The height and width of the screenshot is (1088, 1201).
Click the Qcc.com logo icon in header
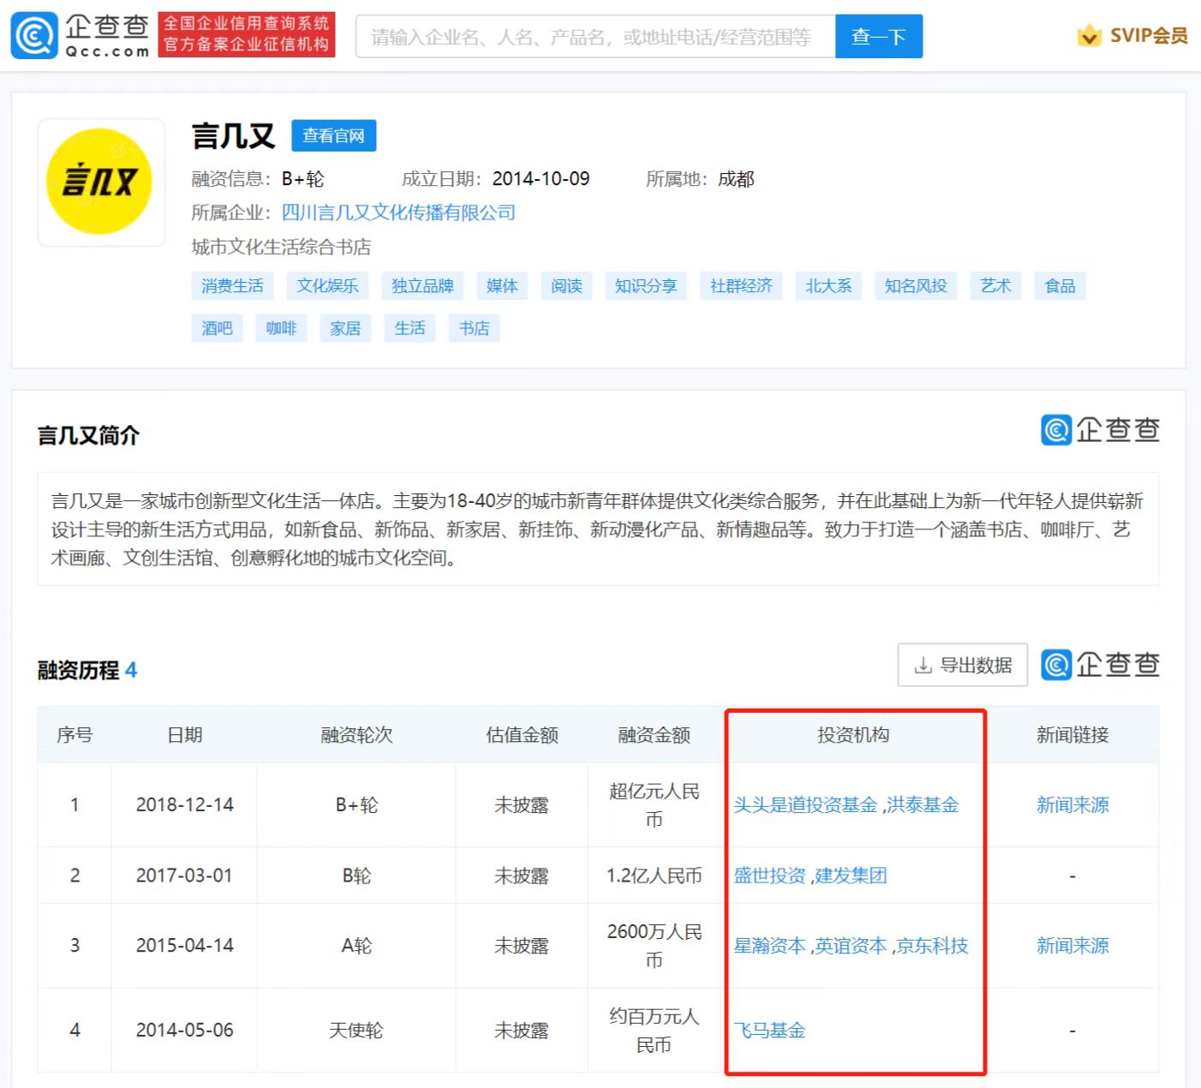click(34, 35)
